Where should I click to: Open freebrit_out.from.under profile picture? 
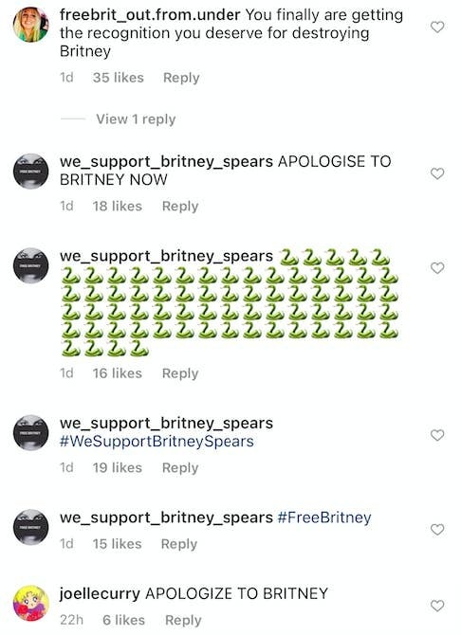tap(30, 25)
